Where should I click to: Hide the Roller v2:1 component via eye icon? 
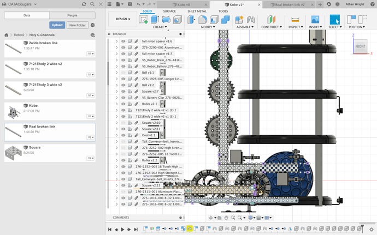click(x=123, y=104)
